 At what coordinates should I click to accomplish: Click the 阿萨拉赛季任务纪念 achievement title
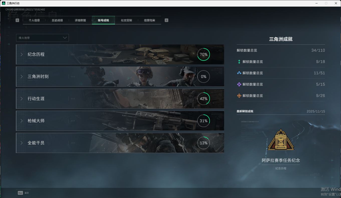point(281,160)
